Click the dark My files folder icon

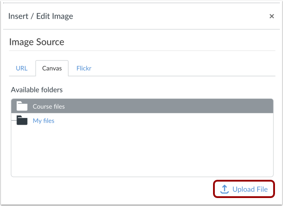pyautogui.click(x=22, y=120)
